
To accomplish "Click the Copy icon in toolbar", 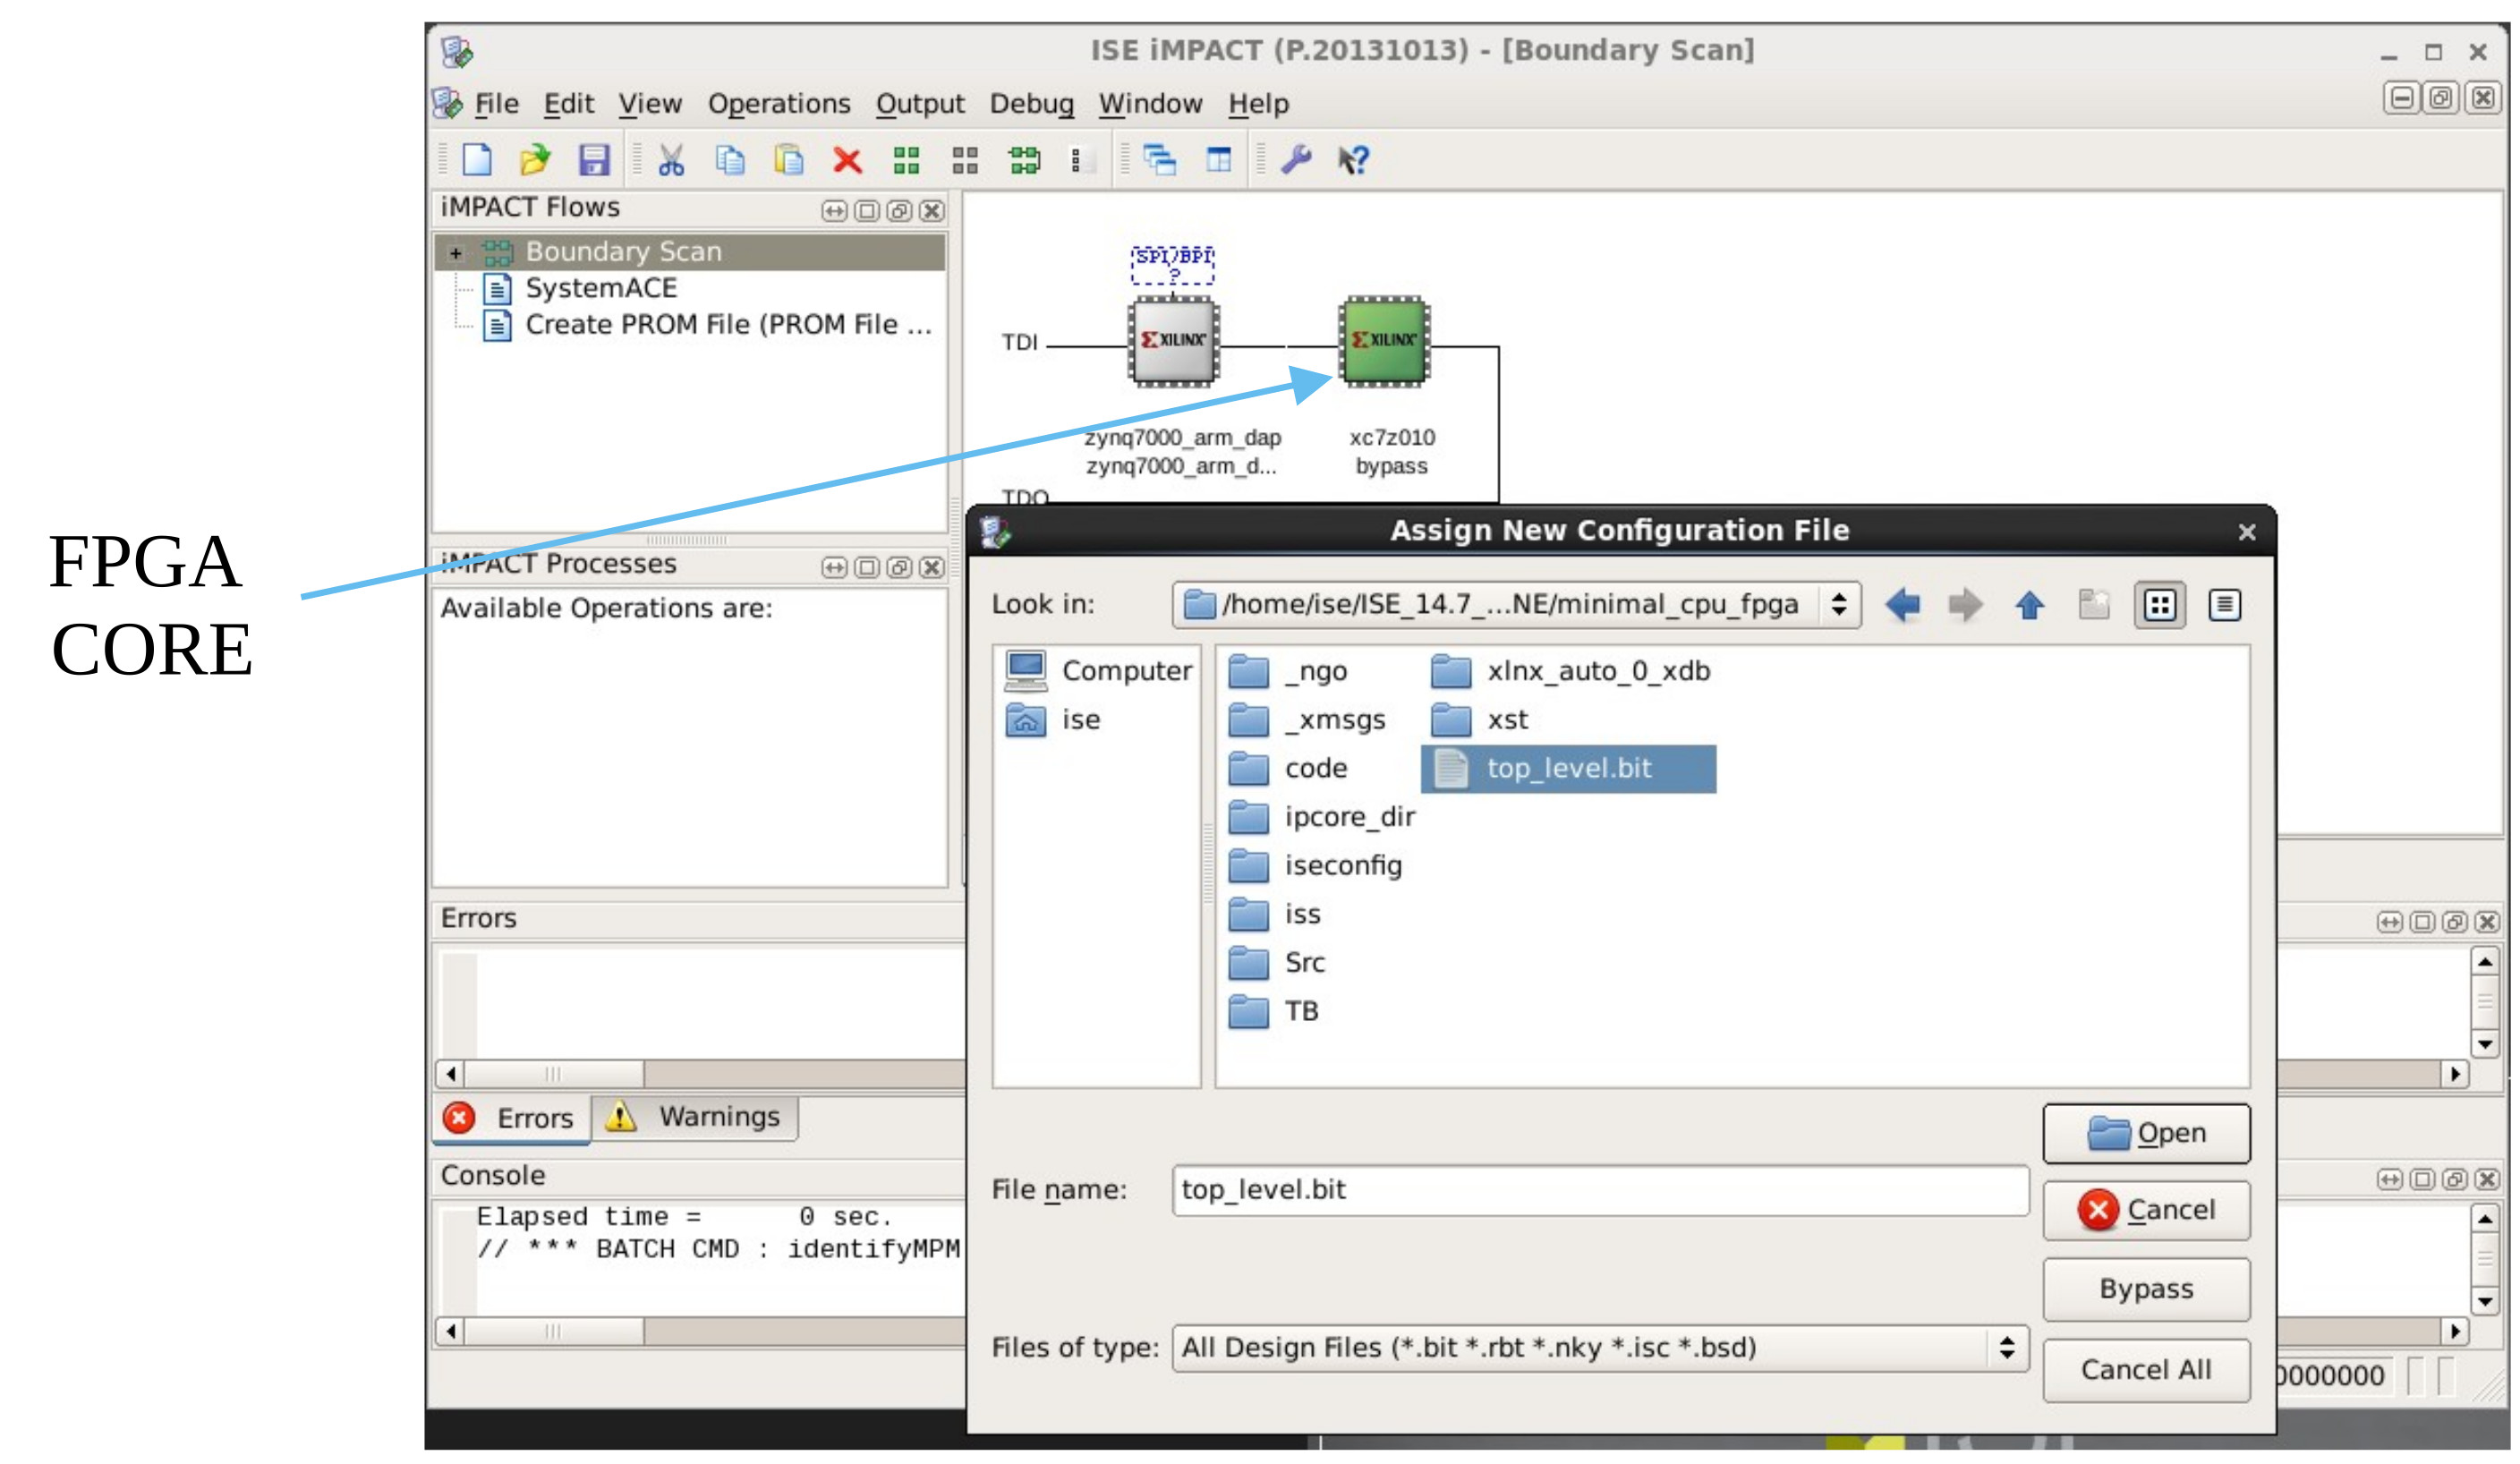I will tap(730, 160).
